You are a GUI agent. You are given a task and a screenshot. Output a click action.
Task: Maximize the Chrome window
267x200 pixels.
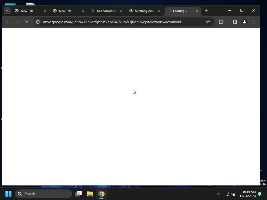[x=242, y=10]
